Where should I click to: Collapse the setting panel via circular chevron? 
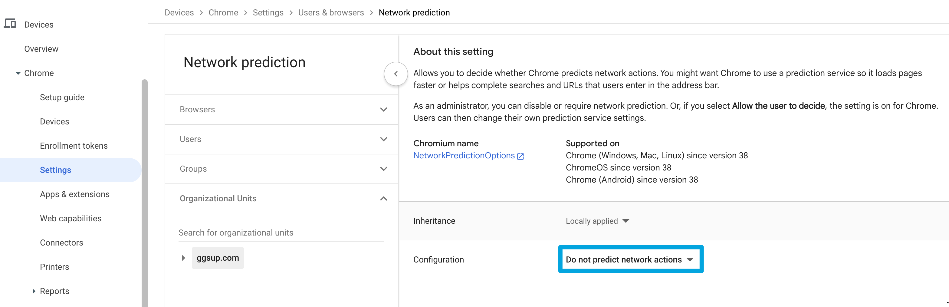pos(396,74)
